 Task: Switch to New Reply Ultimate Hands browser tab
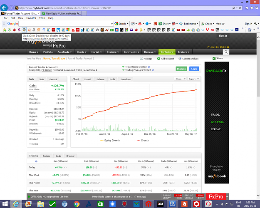61,13
